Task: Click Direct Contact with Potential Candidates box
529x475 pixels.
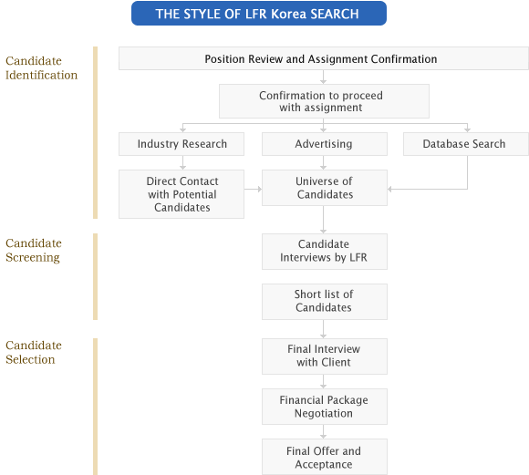Action: click(182, 194)
